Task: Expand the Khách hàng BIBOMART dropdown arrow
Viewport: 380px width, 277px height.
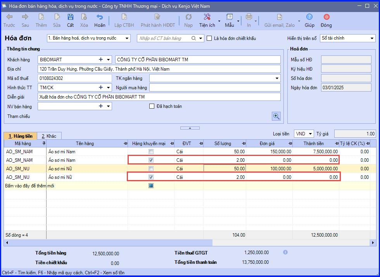Action: pos(108,59)
